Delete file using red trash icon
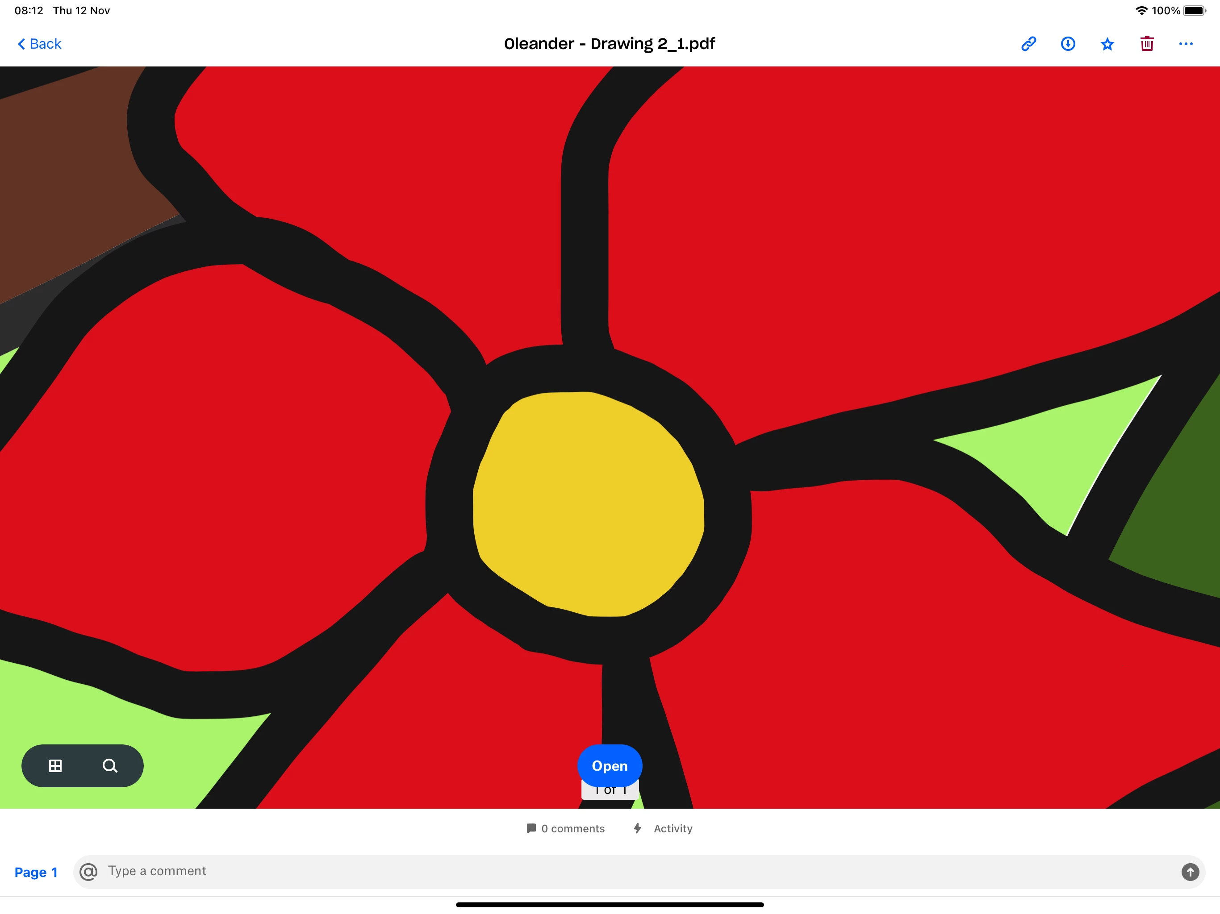1220x914 pixels. click(1147, 44)
